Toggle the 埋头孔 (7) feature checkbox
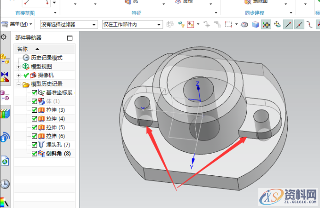The height and width of the screenshot is (208, 320). [35, 145]
